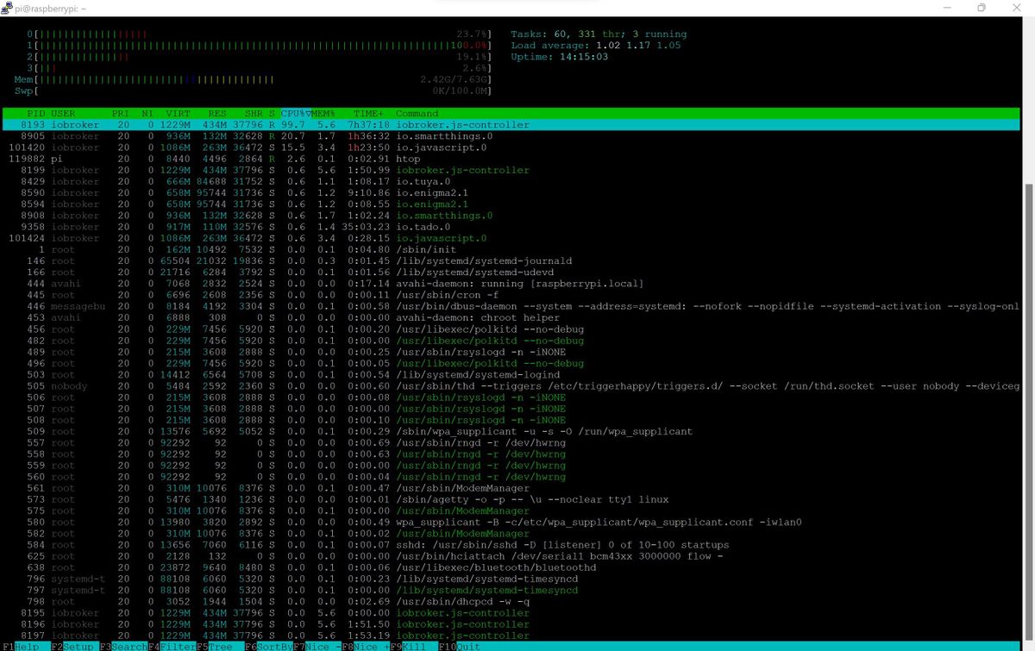The width and height of the screenshot is (1035, 651).
Task: Select the htop process PID 119882
Action: pyautogui.click(x=511, y=159)
